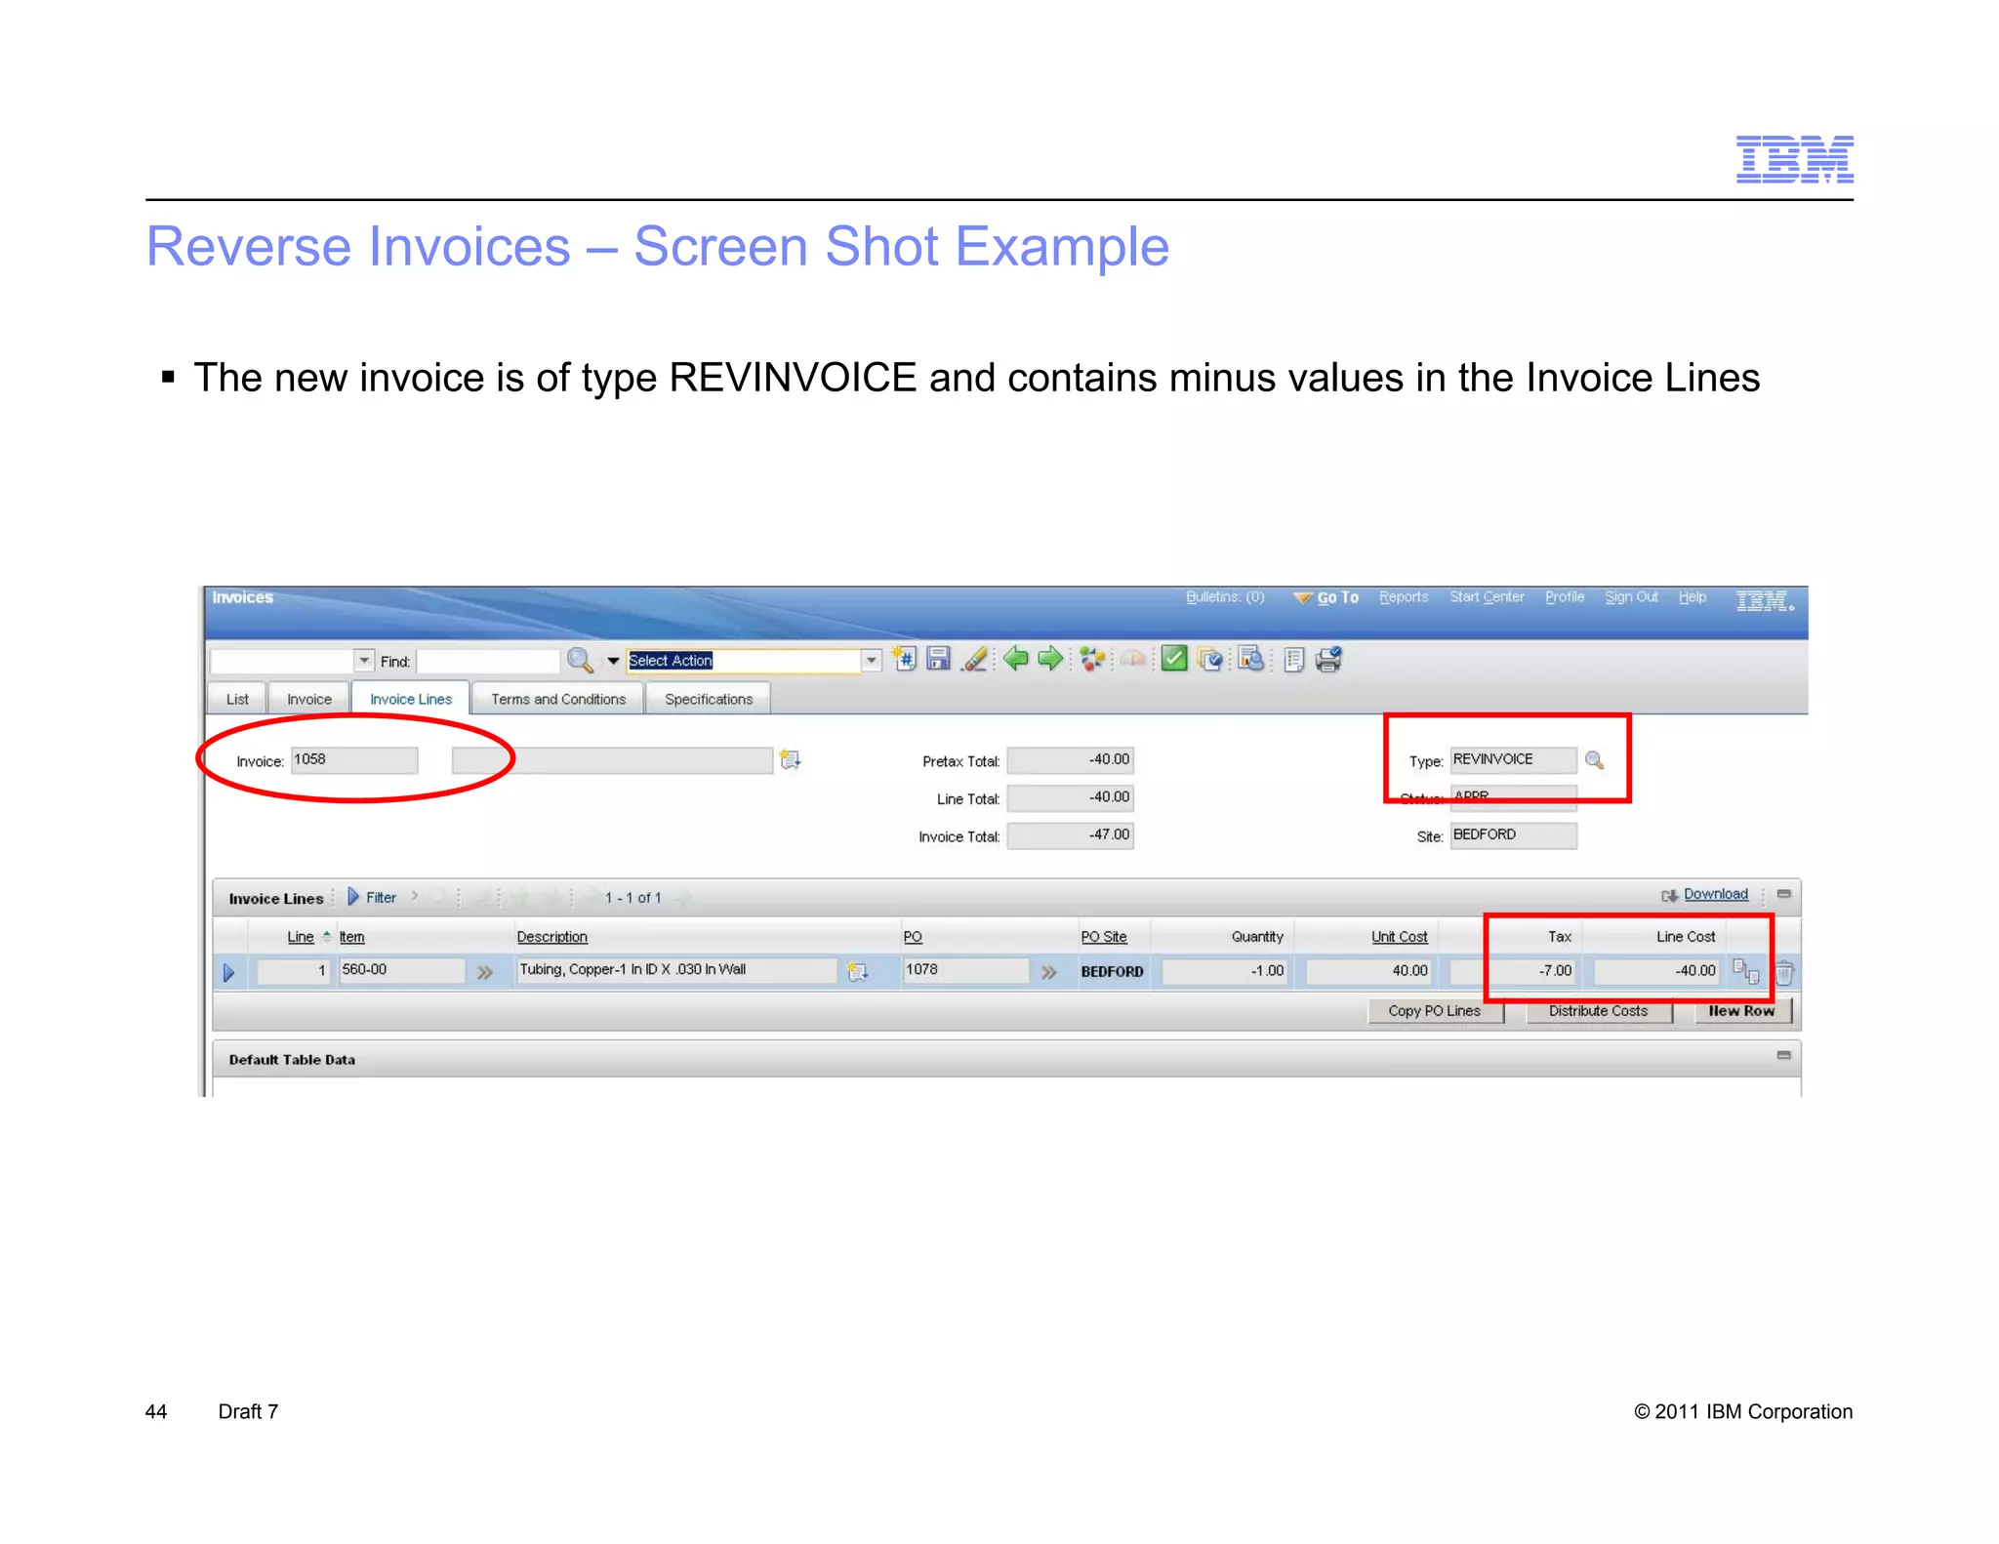Sort by the Item column header
Screen dimensions: 1999x1544
point(351,937)
